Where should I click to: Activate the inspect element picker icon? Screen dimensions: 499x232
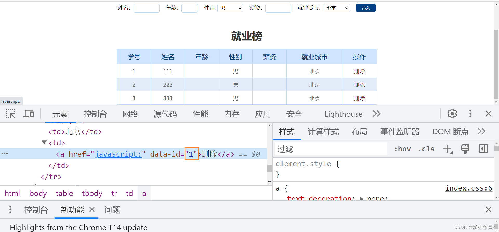[10, 114]
